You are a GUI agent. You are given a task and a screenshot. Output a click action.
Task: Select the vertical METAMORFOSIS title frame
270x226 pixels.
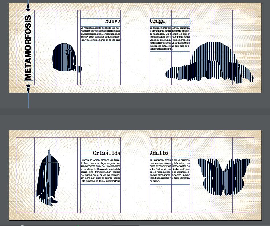coord(28,48)
